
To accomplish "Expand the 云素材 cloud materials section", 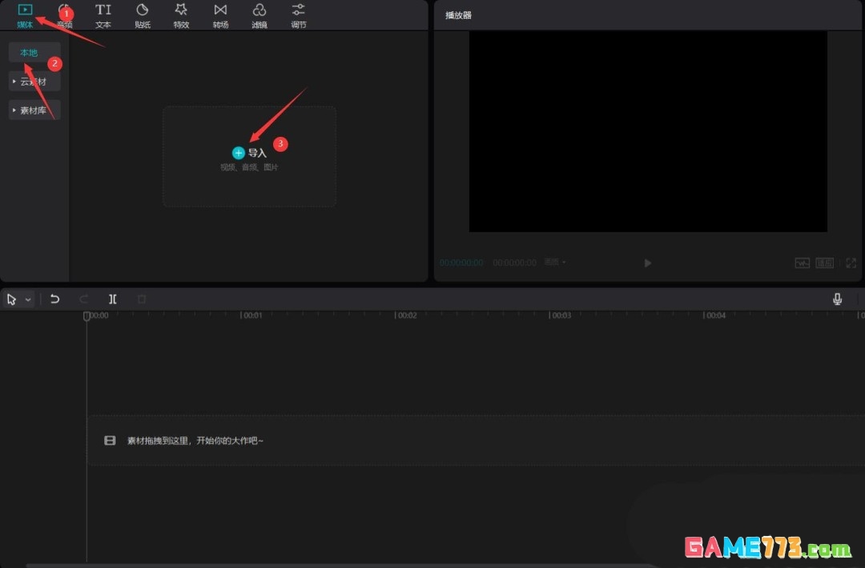I will (34, 82).
